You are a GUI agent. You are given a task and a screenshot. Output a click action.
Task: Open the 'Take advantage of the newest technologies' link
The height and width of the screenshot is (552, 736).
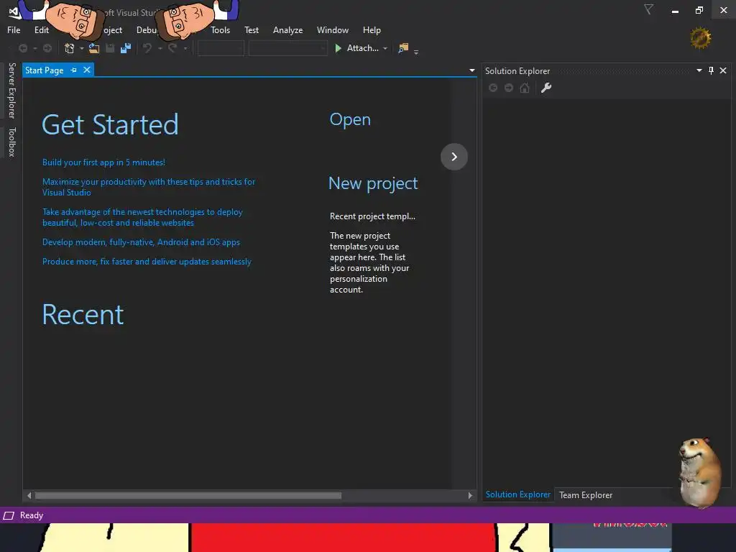143,217
